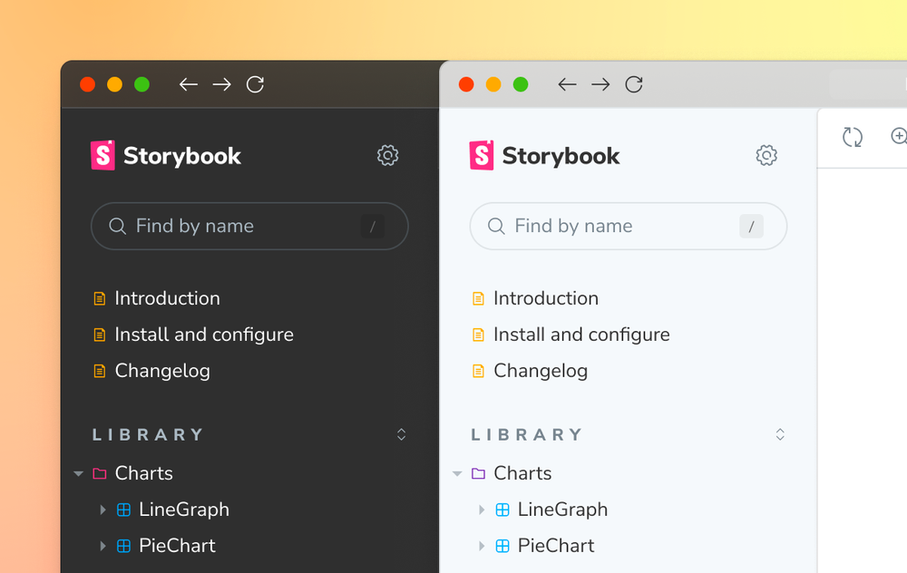Go back in the light browser window

[567, 84]
